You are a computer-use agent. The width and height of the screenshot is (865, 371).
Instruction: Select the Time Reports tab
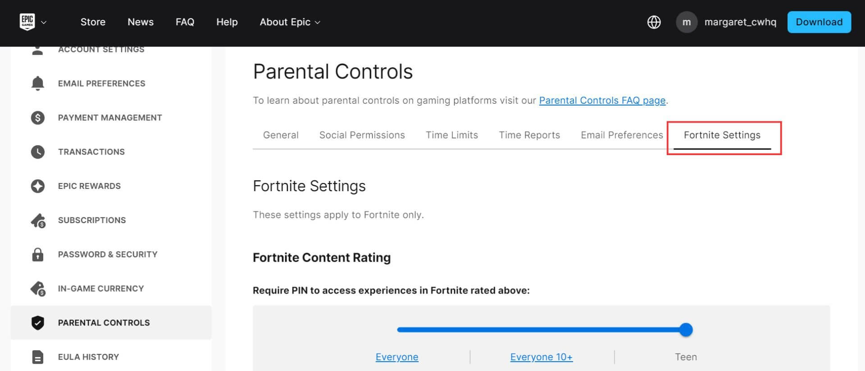point(529,135)
